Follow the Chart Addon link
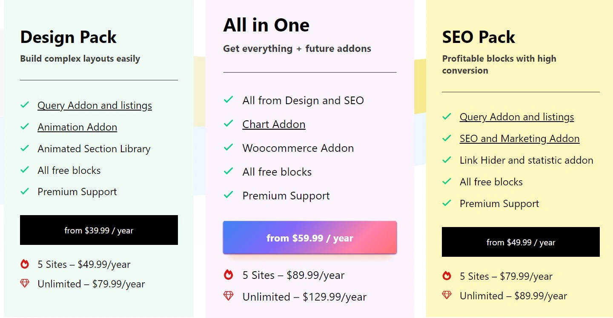613x318 pixels. 274,124
